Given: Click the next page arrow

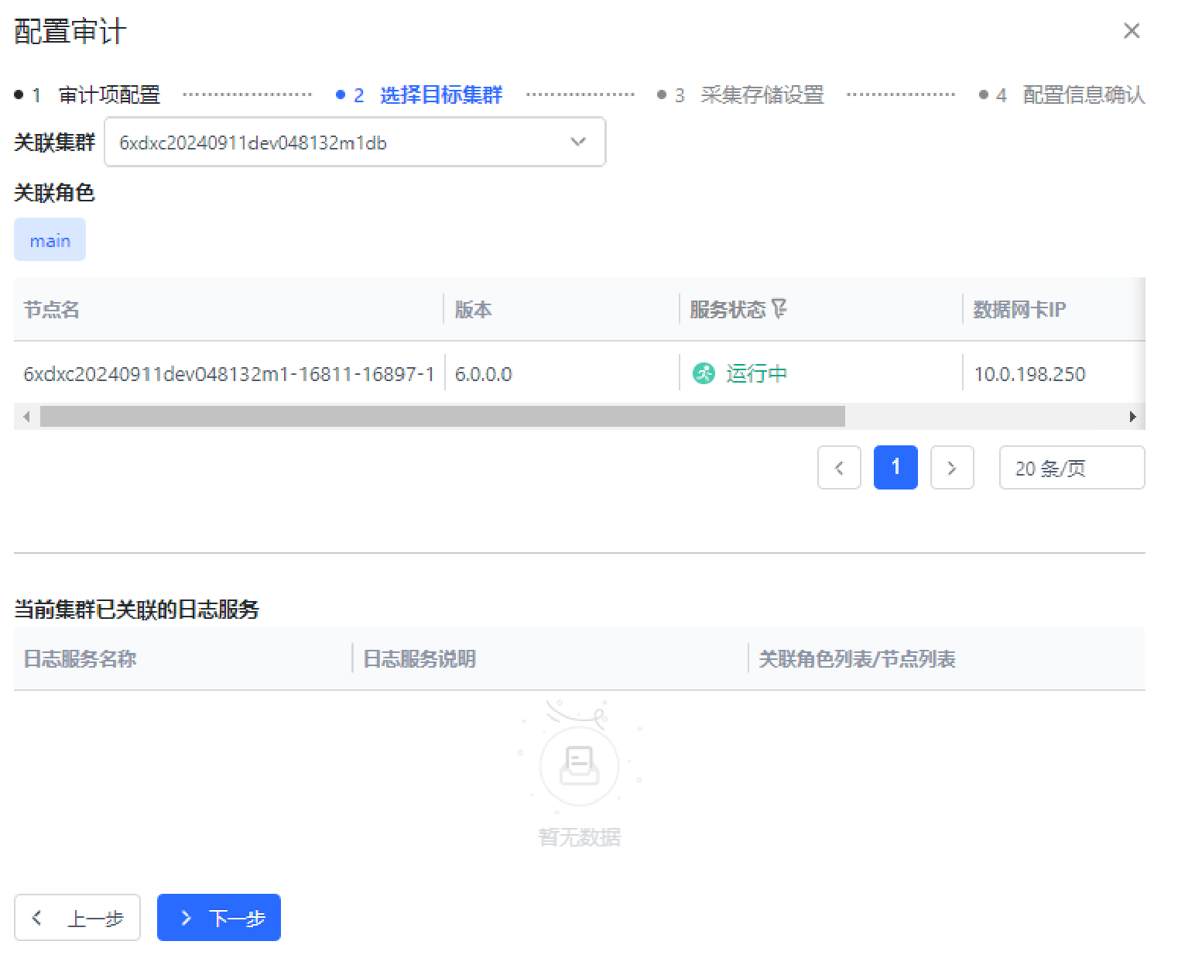Looking at the screenshot, I should click(952, 467).
